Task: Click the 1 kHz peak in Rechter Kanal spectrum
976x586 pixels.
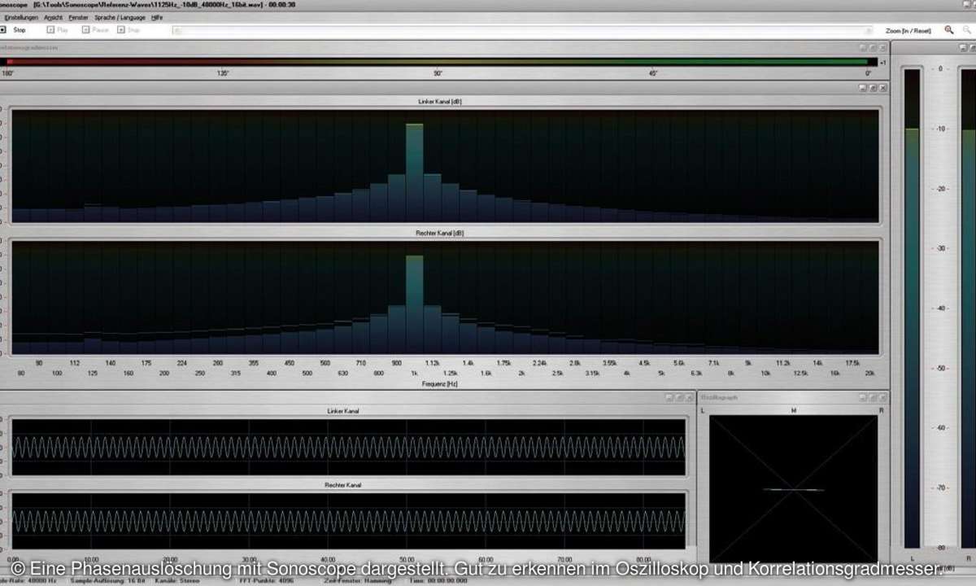Action: click(x=415, y=304)
